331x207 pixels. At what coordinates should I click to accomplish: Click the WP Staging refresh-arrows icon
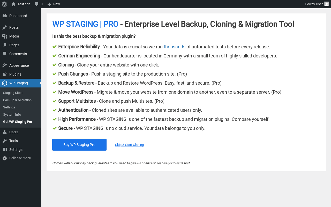tap(5, 83)
